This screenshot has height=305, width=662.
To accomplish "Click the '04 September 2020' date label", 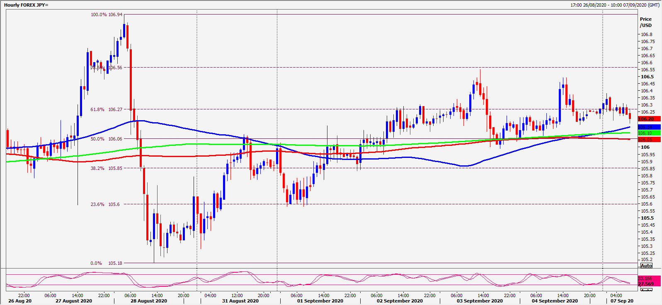I will pyautogui.click(x=555, y=301).
